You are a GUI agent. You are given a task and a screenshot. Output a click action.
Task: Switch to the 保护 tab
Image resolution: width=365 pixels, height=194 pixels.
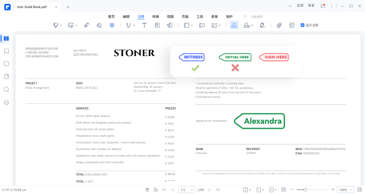click(229, 16)
